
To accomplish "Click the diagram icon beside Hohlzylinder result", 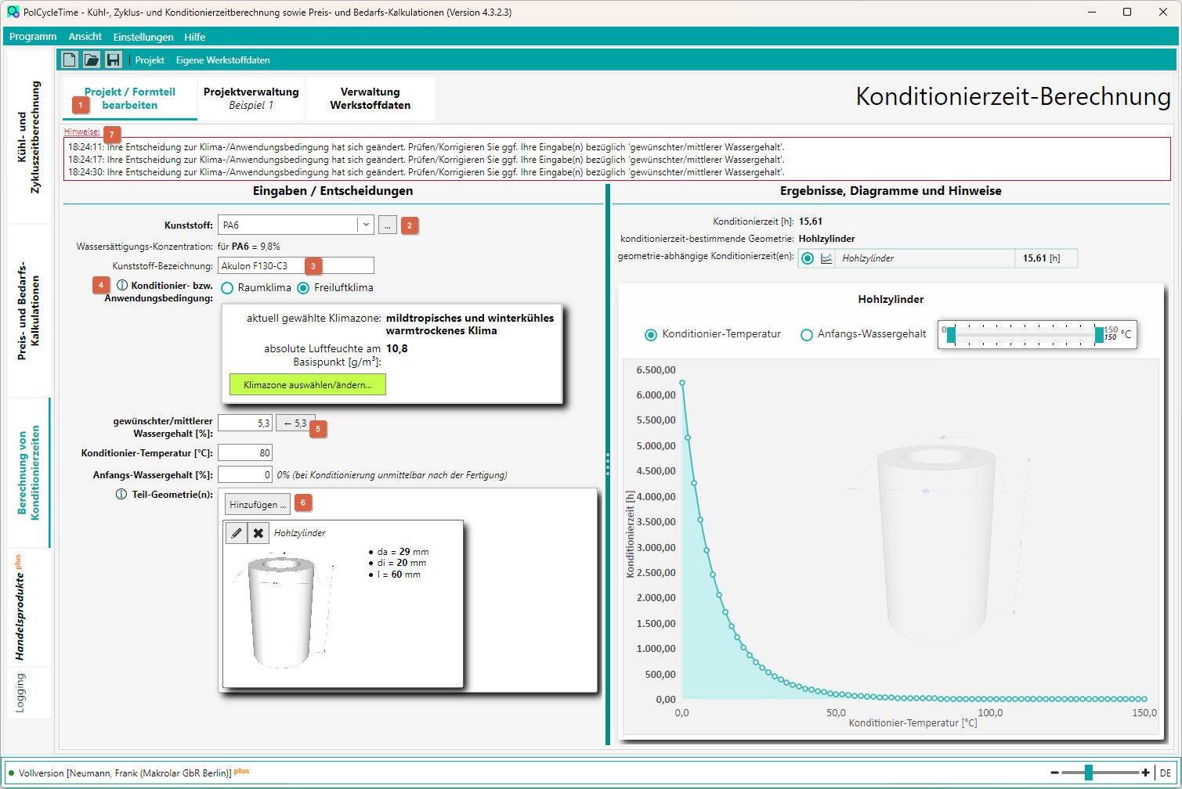I will pyautogui.click(x=826, y=258).
